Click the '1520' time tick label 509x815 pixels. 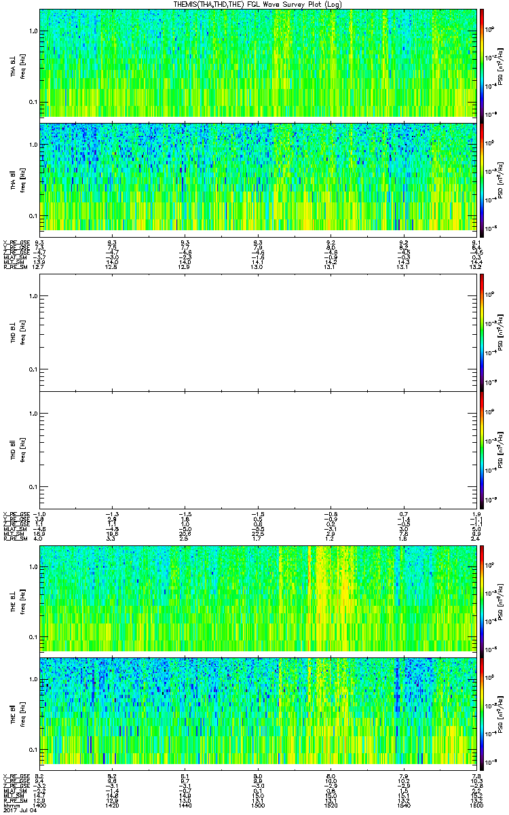pos(331,804)
